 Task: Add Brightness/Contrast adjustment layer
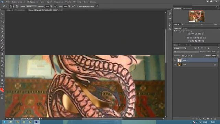[x=189, y=34]
